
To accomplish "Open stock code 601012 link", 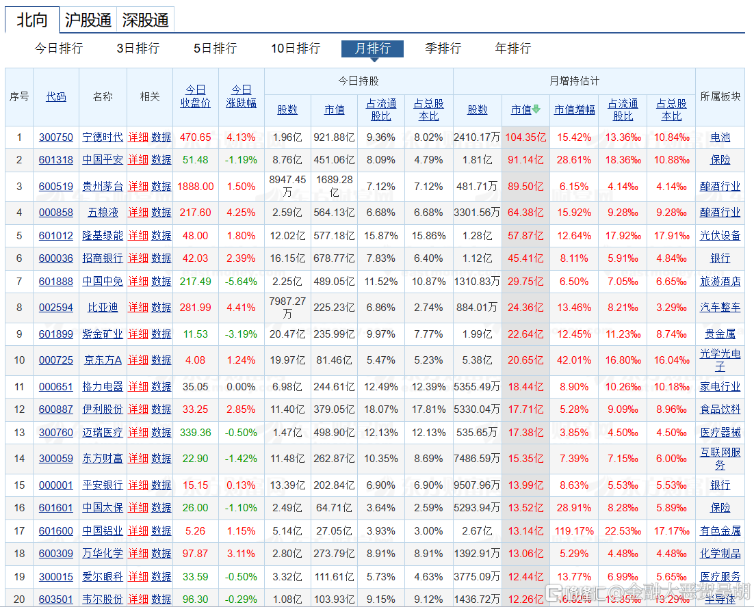I will [56, 236].
